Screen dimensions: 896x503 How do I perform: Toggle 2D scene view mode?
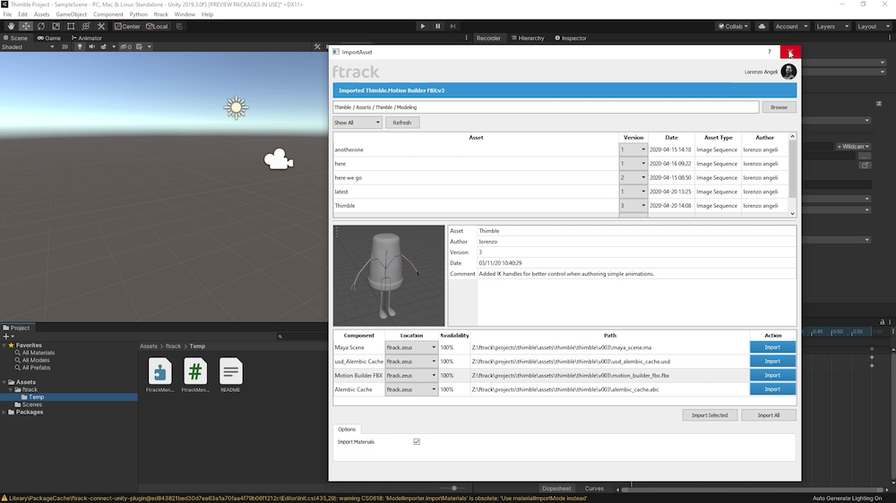[65, 47]
